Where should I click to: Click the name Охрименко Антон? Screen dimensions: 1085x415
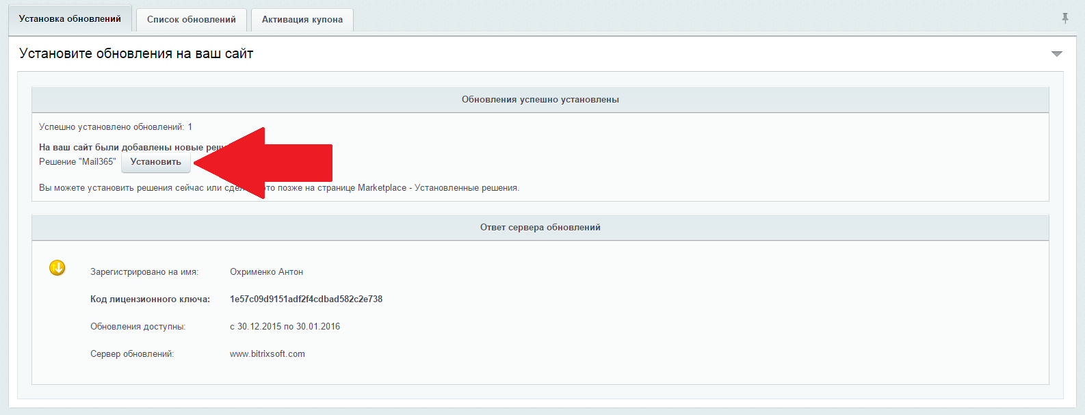tap(266, 272)
